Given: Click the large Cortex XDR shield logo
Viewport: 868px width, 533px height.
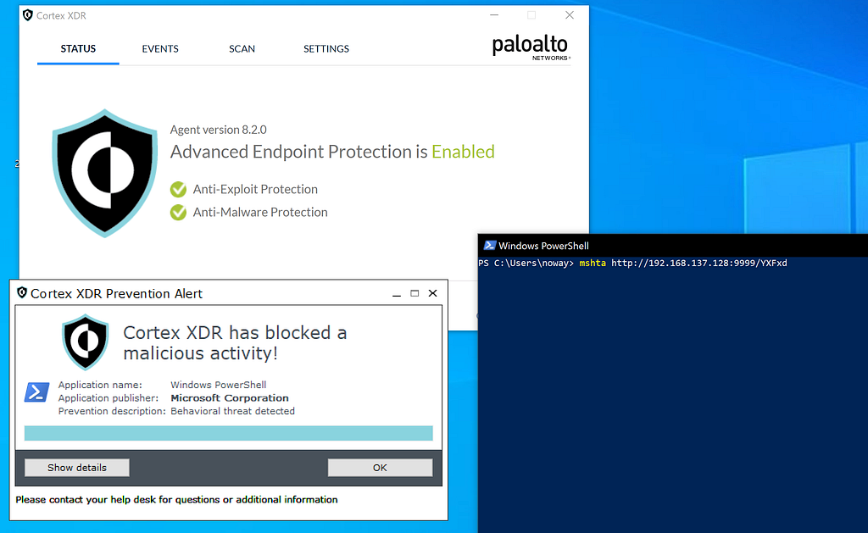Looking at the screenshot, I should 104,173.
